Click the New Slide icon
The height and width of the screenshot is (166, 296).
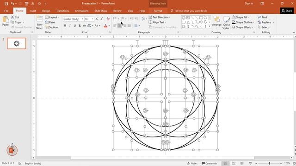40,19
